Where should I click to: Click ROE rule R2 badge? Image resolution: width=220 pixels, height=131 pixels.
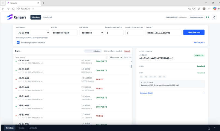(x=146, y=77)
